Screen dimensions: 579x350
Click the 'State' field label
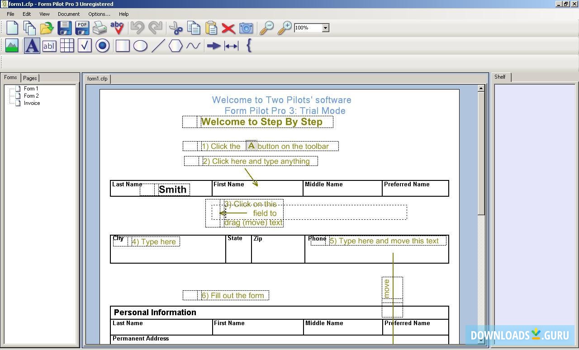pos(235,238)
